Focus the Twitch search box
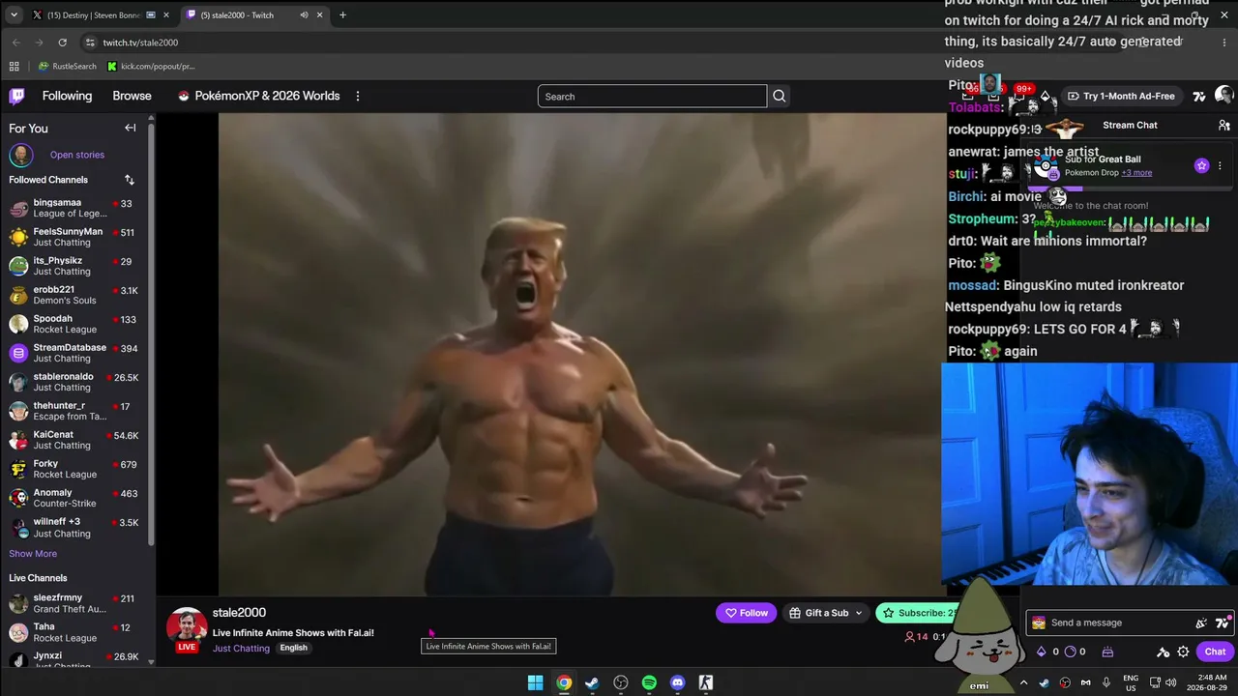 [x=652, y=96]
